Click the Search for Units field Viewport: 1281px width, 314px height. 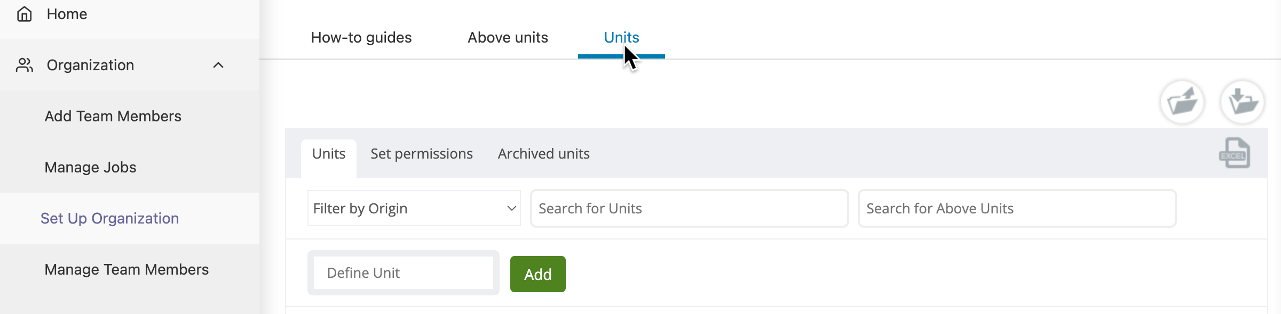tap(689, 208)
